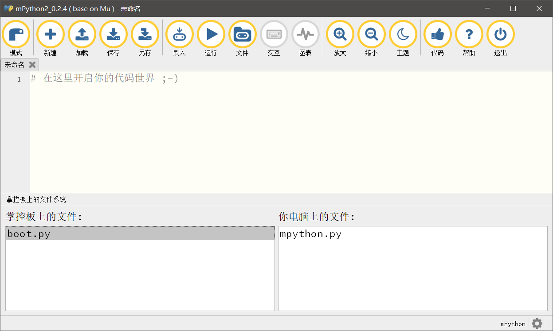
Task: Click the 掌控板上的文件系统 panel title
Action: coord(36,200)
